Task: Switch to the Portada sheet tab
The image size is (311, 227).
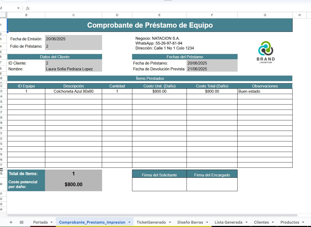Action: (40, 222)
